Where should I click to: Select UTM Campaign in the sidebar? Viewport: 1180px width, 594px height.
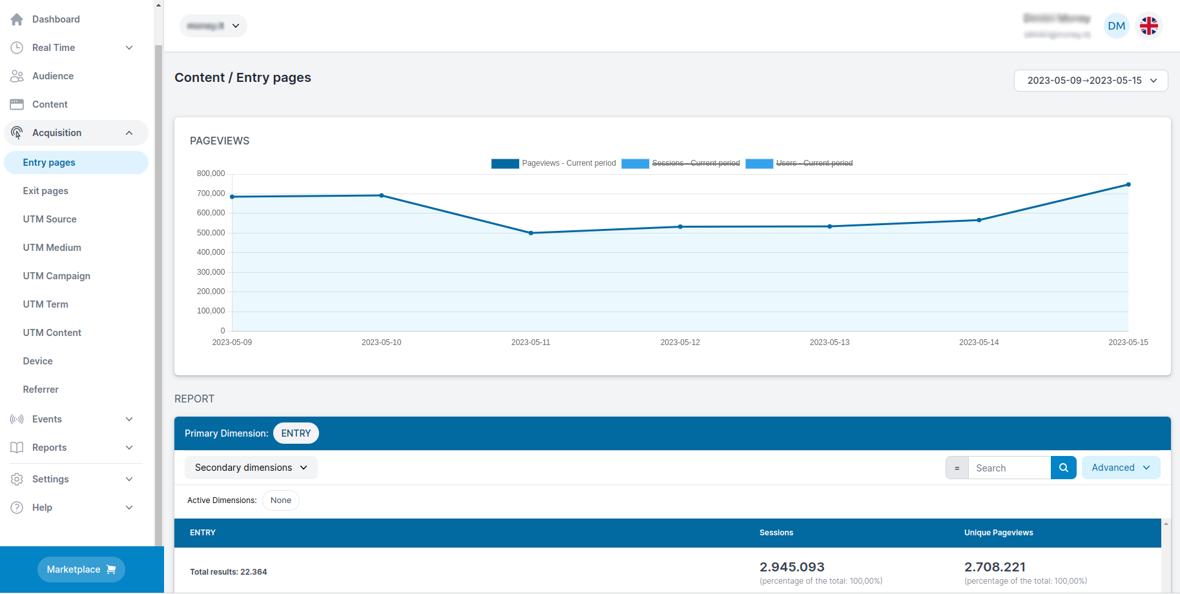[57, 276]
